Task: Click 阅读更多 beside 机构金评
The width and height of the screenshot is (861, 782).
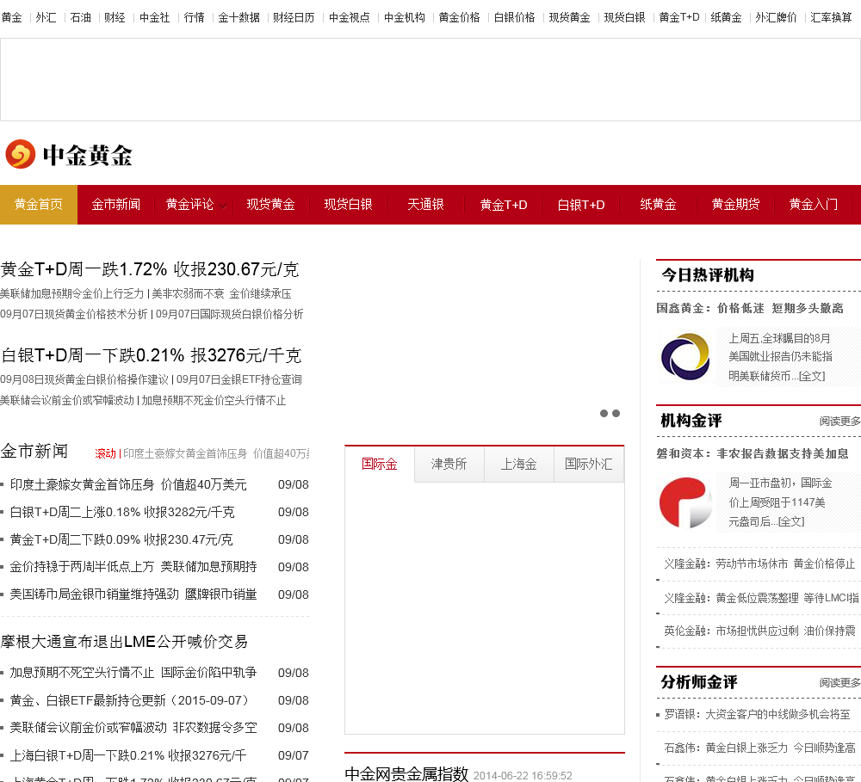Action: [840, 421]
